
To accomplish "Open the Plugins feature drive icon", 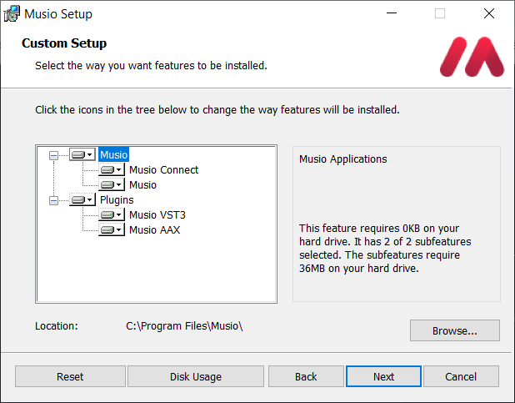I will pyautogui.click(x=82, y=199).
